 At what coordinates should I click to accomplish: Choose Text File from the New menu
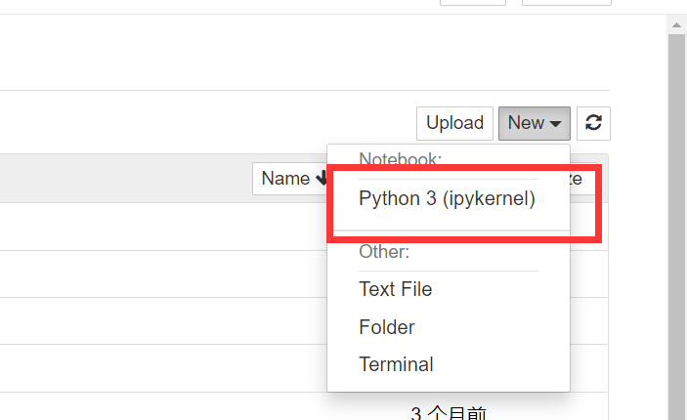pyautogui.click(x=395, y=289)
